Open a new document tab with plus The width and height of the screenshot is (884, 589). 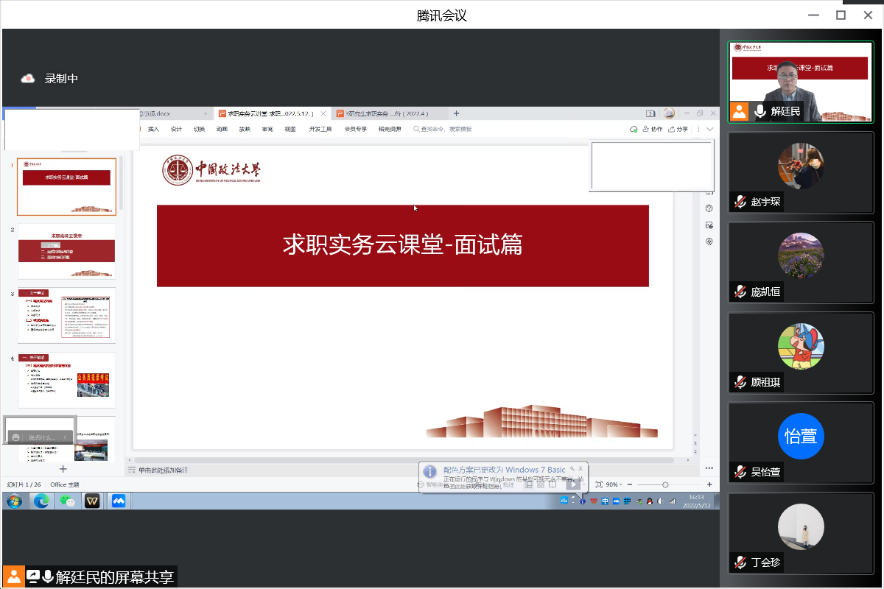click(x=456, y=113)
